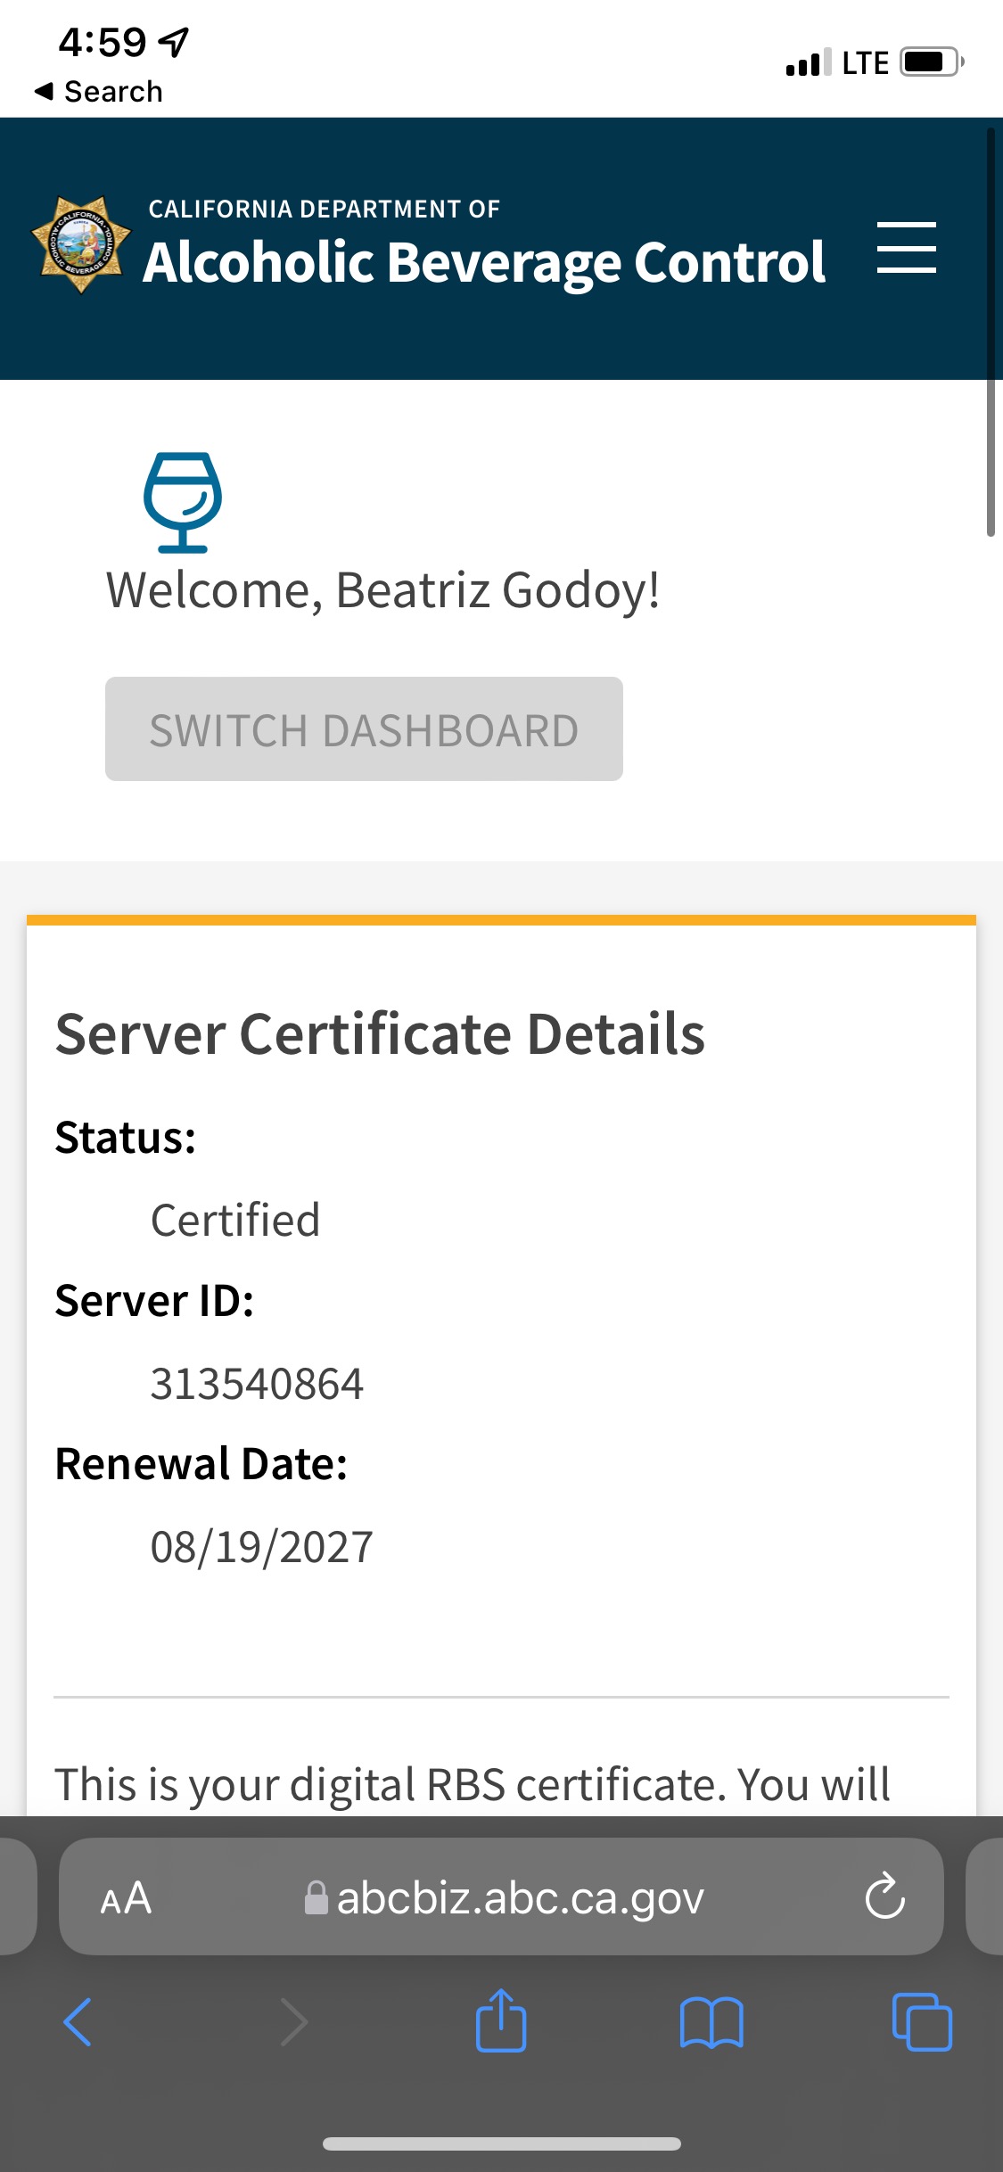Tap the Server Certificate Details heading
This screenshot has height=2172, width=1003.
pos(380,1034)
